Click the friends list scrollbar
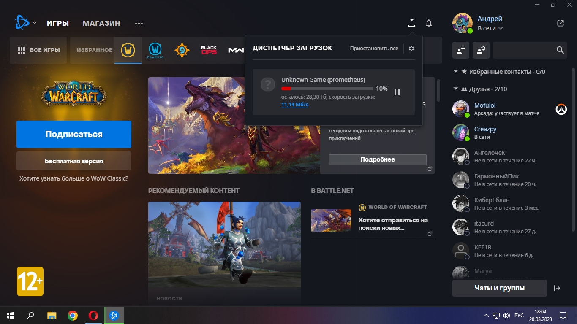 pyautogui.click(x=573, y=149)
